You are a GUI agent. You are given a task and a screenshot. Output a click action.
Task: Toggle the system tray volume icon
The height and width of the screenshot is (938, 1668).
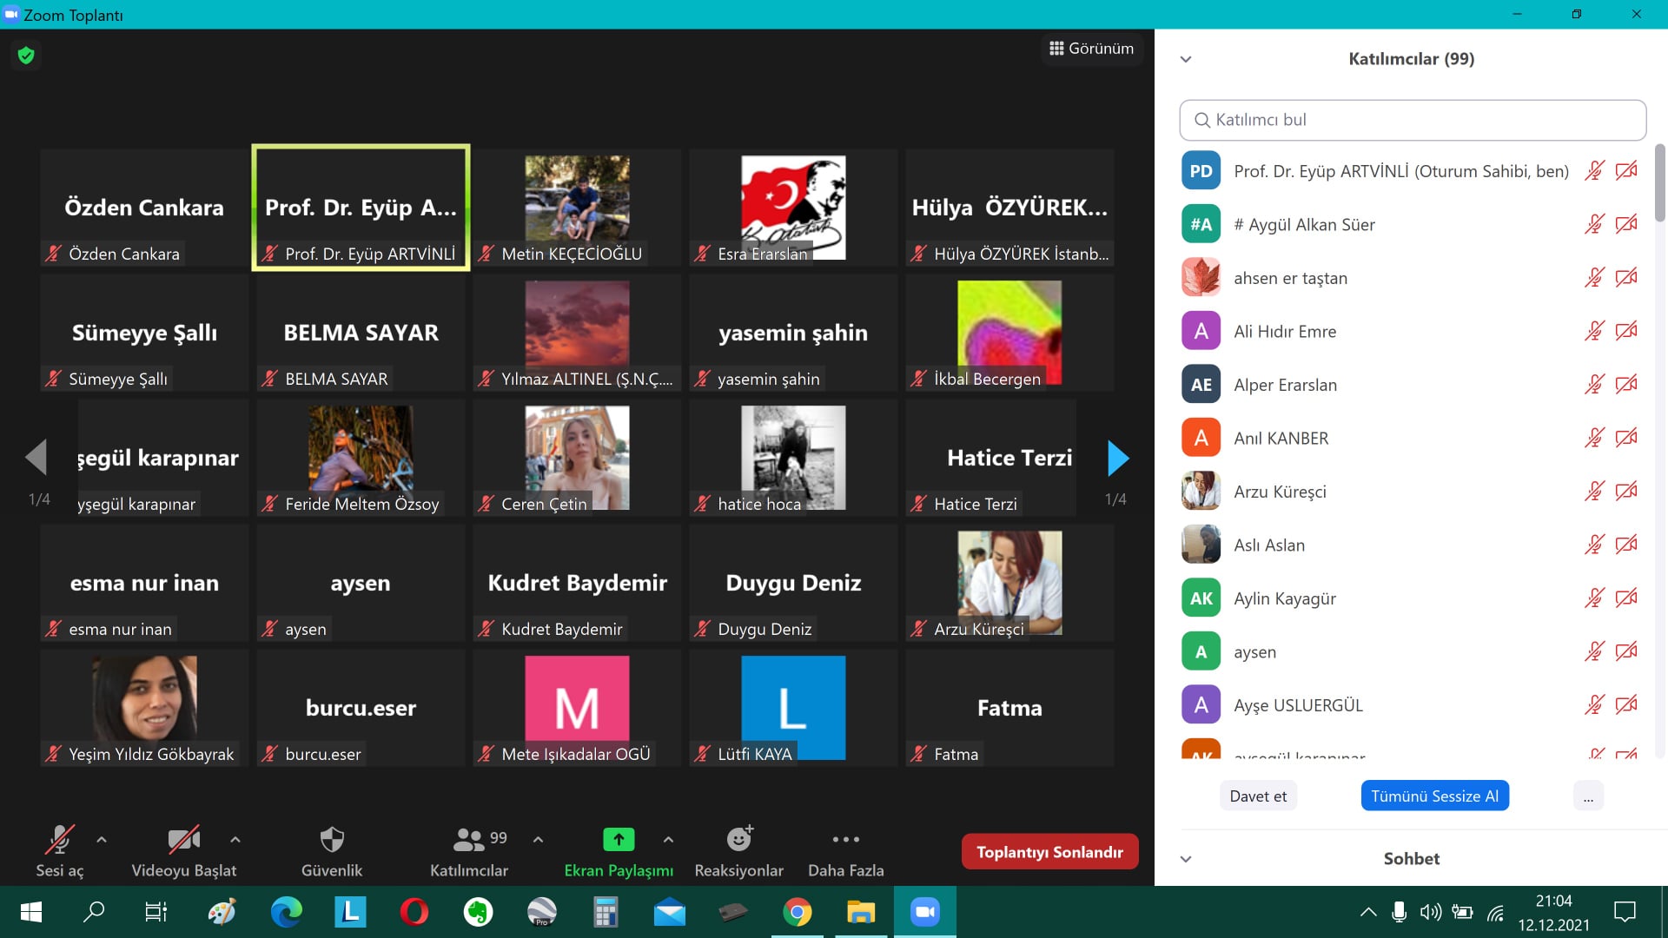tap(1430, 912)
